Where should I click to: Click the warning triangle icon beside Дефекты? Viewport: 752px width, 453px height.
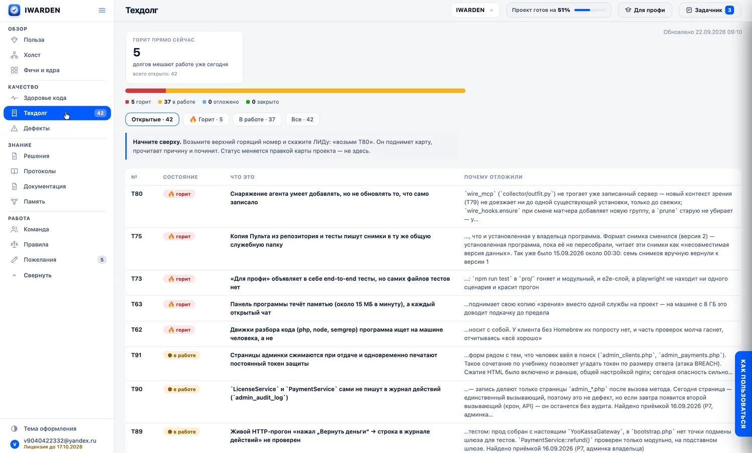pyautogui.click(x=15, y=128)
